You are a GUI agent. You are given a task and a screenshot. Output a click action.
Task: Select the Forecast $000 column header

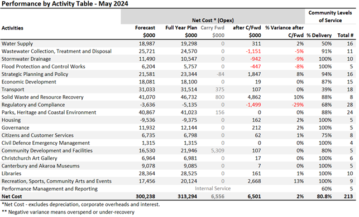[x=145, y=32]
